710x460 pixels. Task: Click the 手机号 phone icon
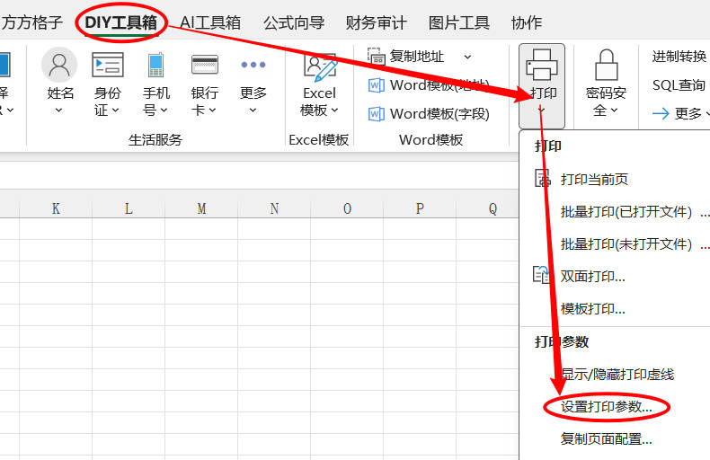(156, 66)
